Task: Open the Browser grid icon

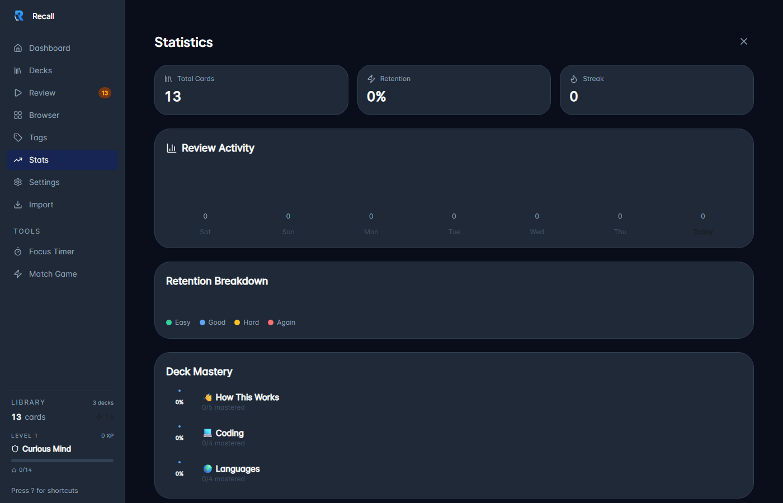Action: click(x=18, y=115)
